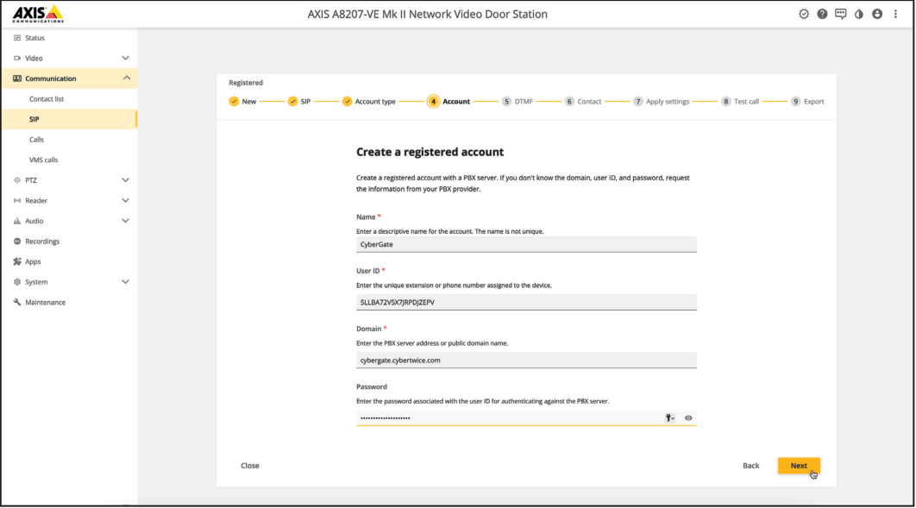The image size is (916, 508).
Task: Click the checkmark circle on the New step
Action: coord(235,101)
